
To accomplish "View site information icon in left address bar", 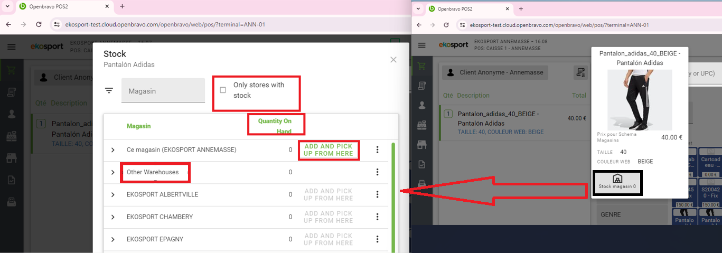I will [x=57, y=24].
